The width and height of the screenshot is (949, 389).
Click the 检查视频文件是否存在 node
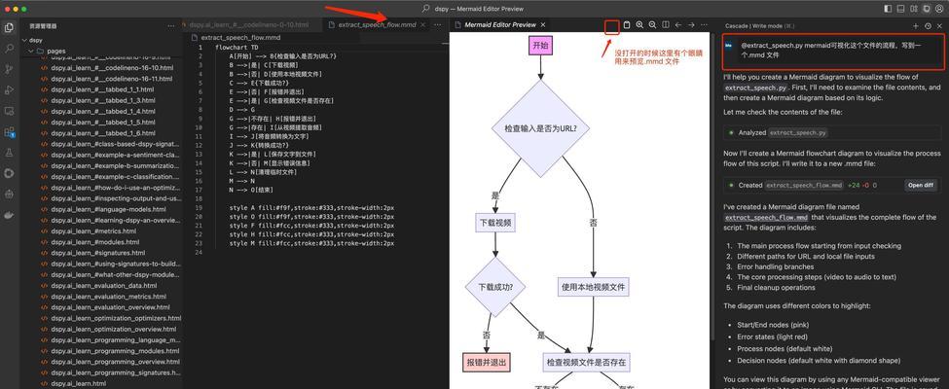click(x=586, y=363)
